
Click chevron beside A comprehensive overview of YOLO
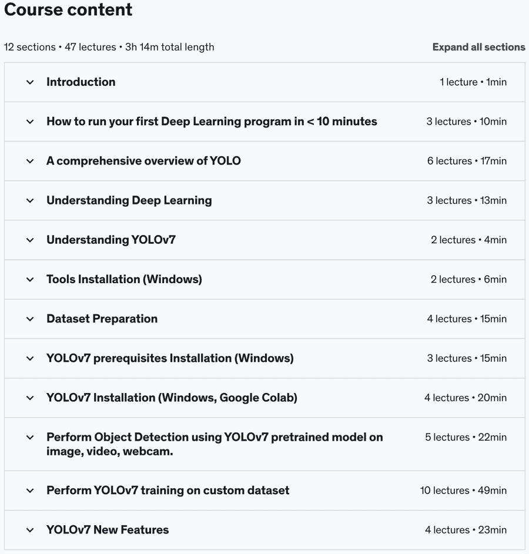click(x=30, y=162)
